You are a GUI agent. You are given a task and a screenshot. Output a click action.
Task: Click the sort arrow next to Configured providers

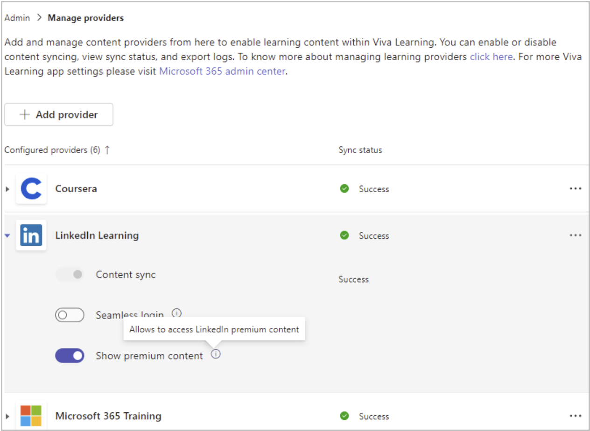pyautogui.click(x=107, y=150)
